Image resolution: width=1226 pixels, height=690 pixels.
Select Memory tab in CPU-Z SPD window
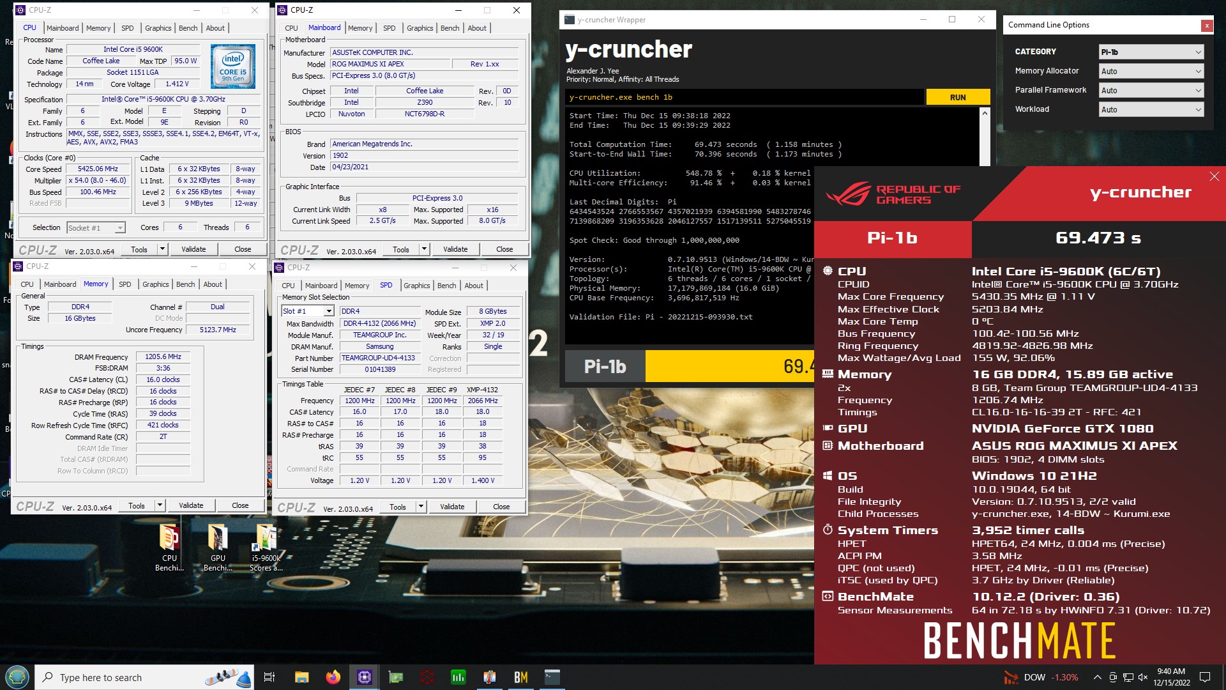pos(357,286)
